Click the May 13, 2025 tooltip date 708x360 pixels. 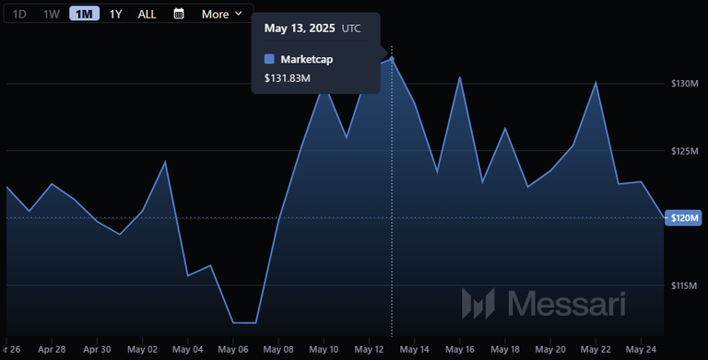(x=300, y=29)
